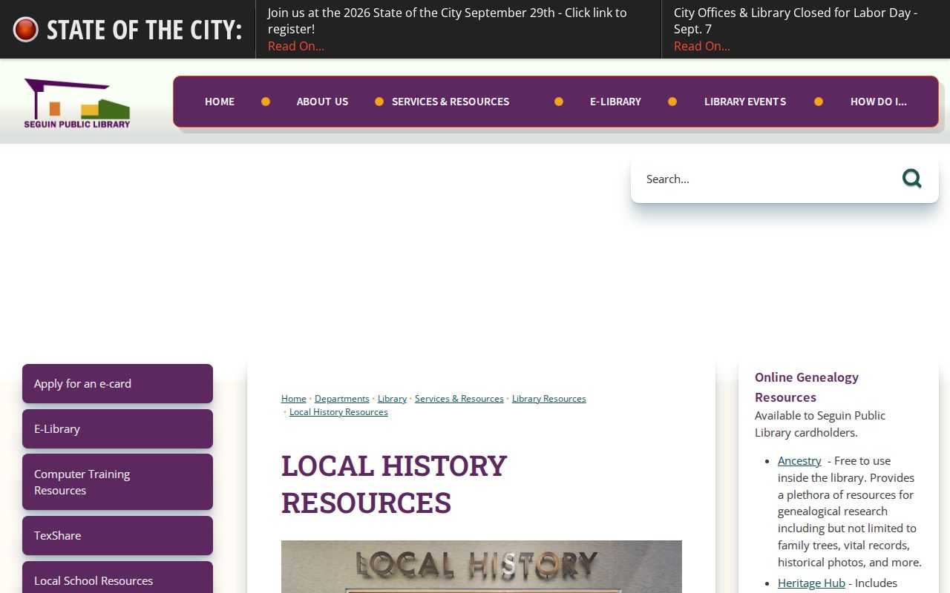Click 'Available to Seguin Public Library cardholders' text

click(x=820, y=424)
